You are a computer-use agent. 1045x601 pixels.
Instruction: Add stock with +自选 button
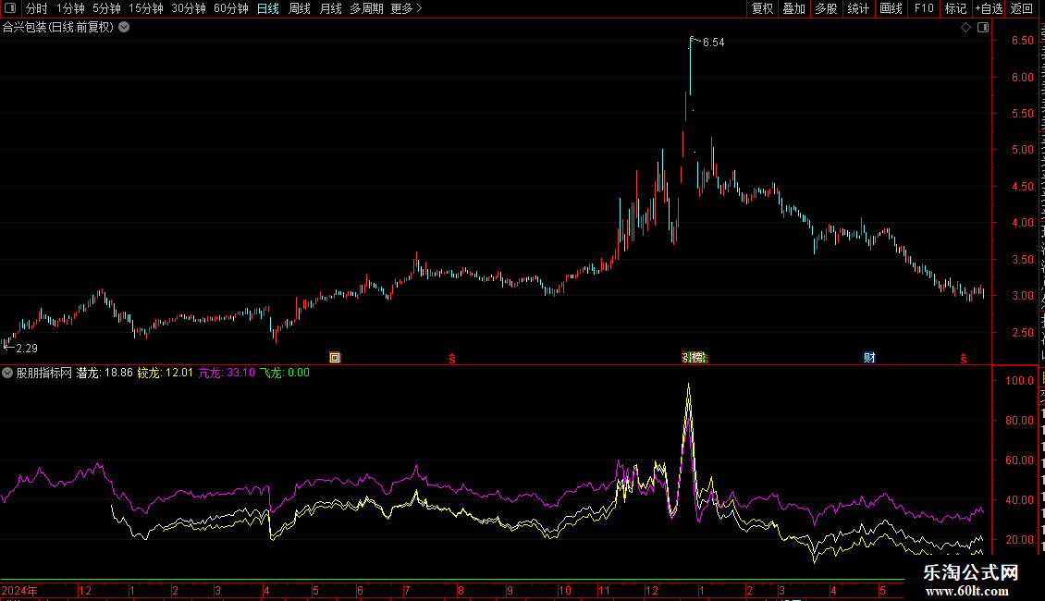point(989,8)
